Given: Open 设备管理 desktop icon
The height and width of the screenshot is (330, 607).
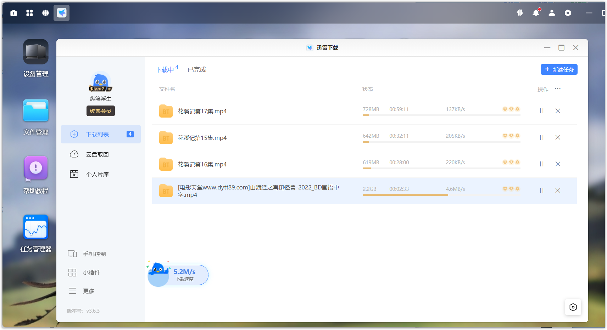Looking at the screenshot, I should click(x=36, y=59).
